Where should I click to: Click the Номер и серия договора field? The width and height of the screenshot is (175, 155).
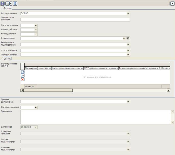75,20
